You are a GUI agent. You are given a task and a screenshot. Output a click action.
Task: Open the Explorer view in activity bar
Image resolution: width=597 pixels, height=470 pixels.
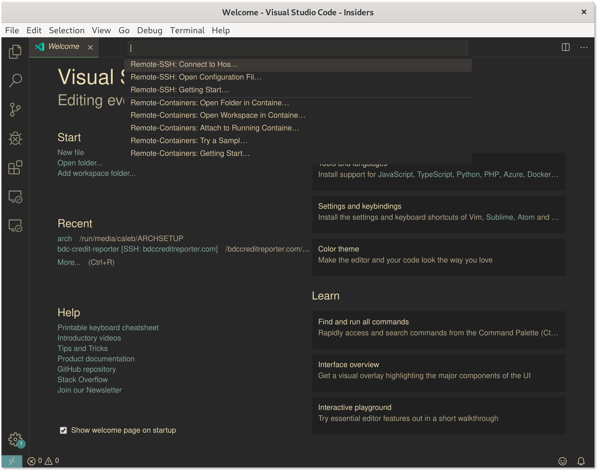coord(15,52)
